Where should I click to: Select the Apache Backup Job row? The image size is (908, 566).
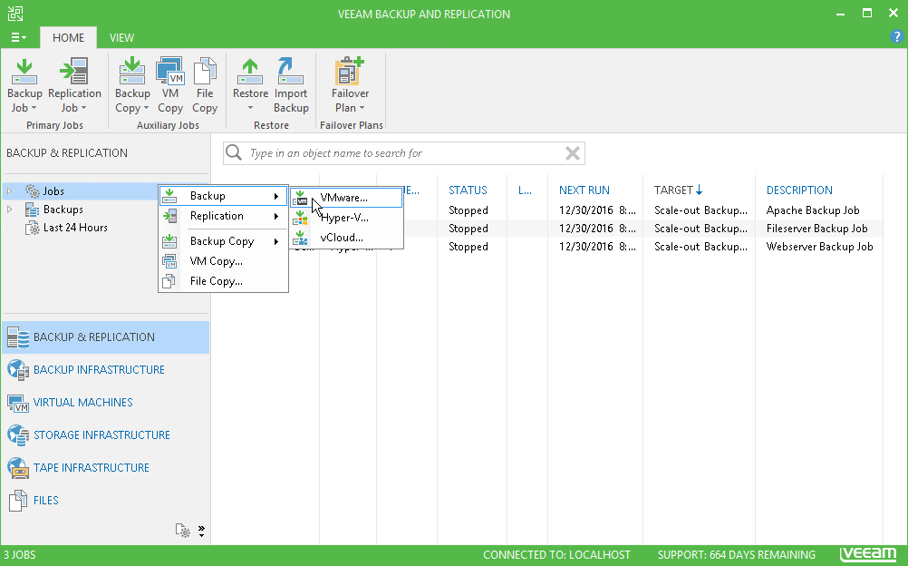coord(642,210)
